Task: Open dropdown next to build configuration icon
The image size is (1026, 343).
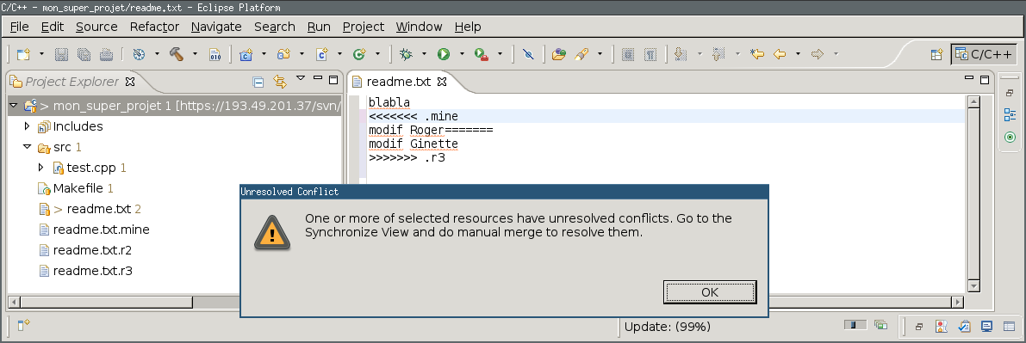Action: point(157,54)
